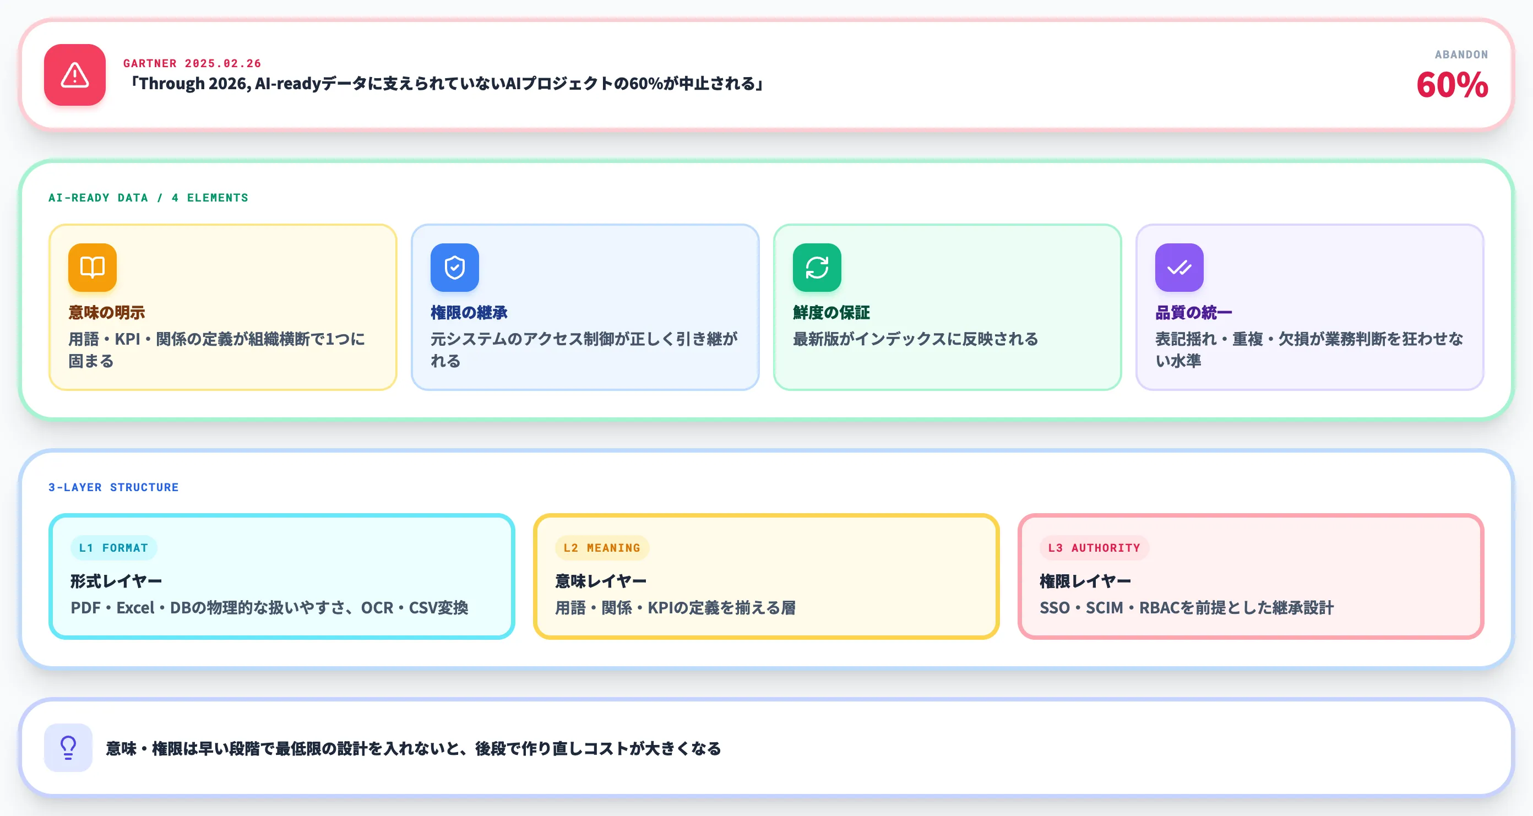1533x816 pixels.
Task: Select the L2 MEANING badge
Action: (602, 547)
